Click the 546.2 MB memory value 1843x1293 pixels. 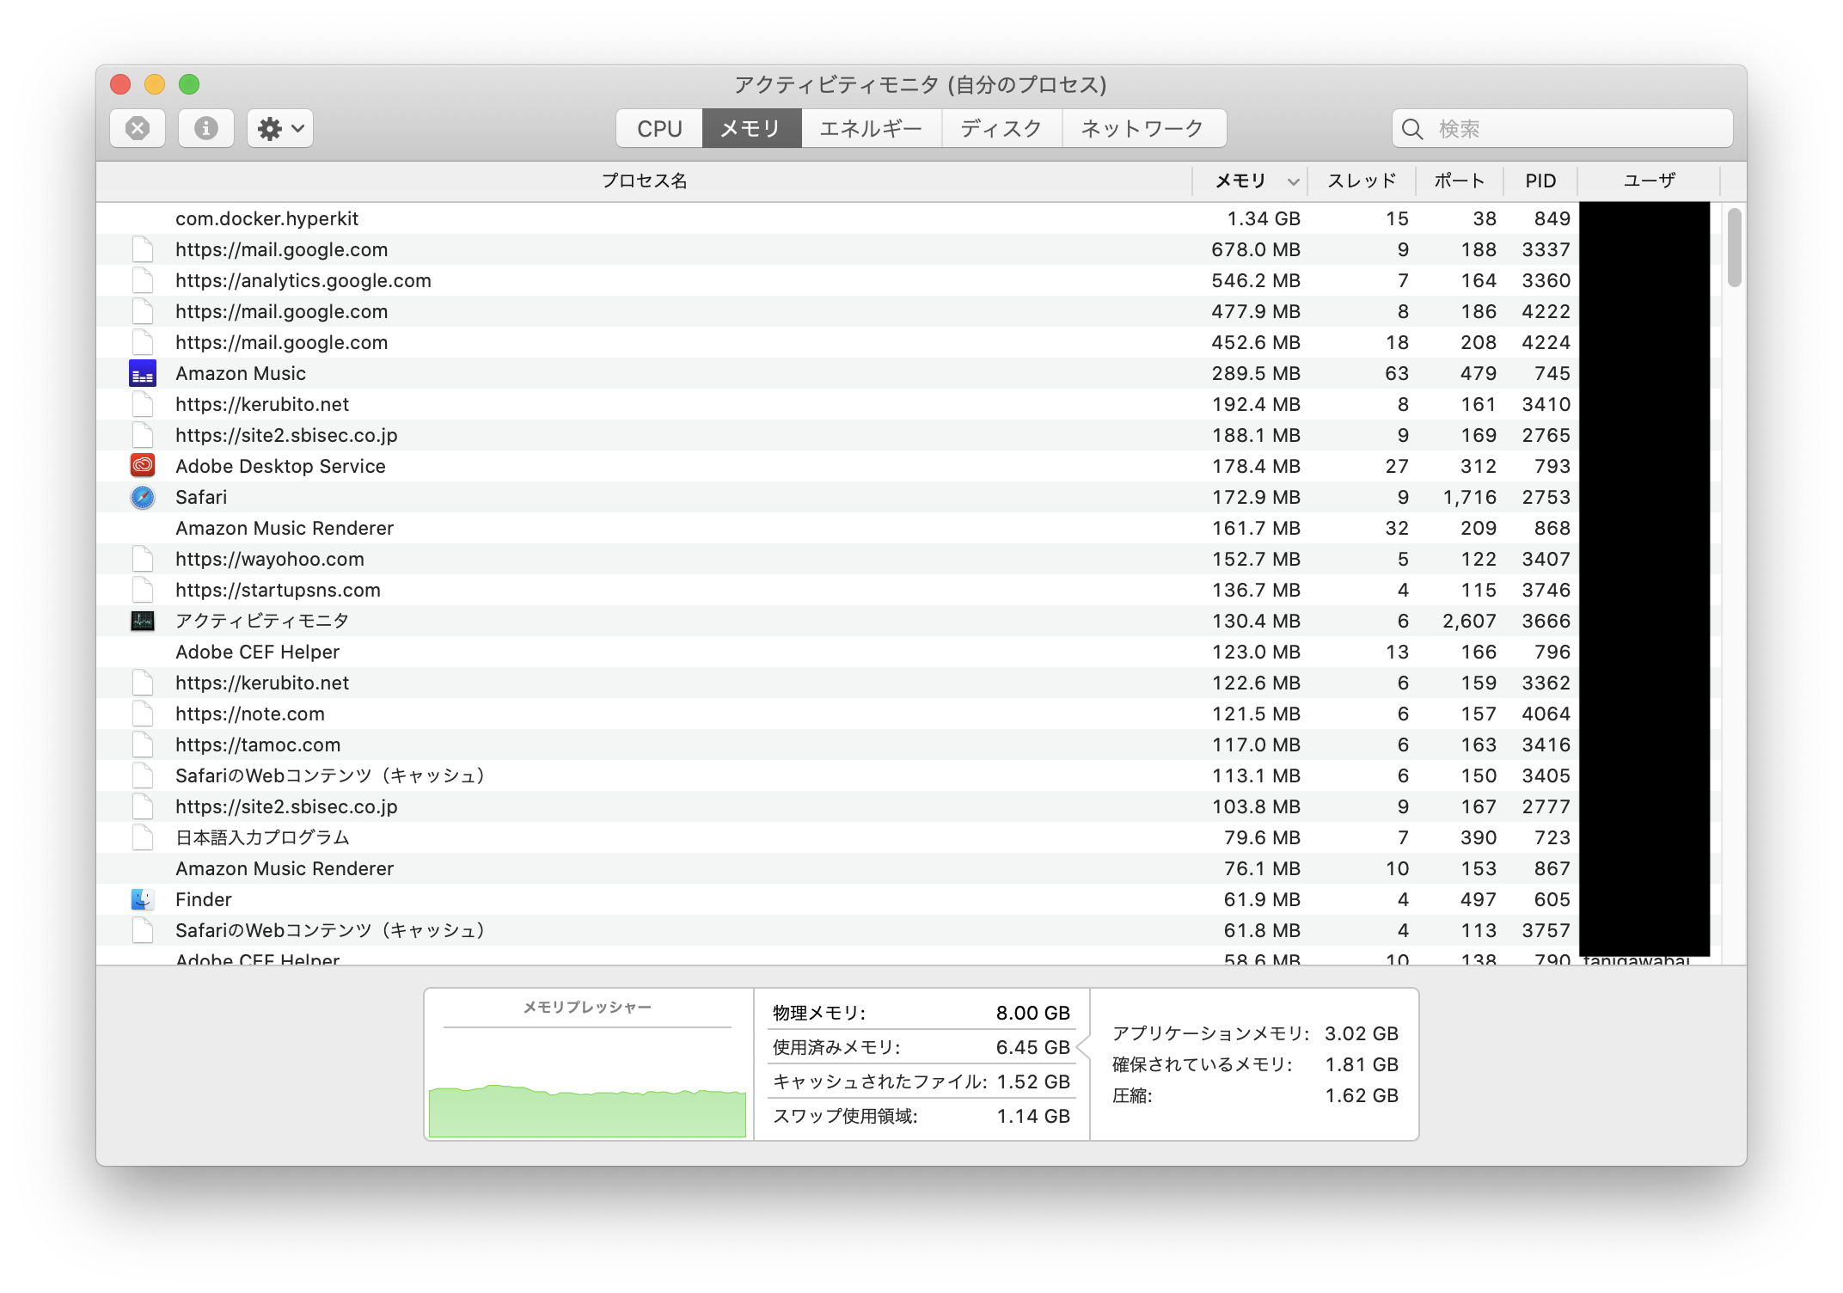point(1256,280)
